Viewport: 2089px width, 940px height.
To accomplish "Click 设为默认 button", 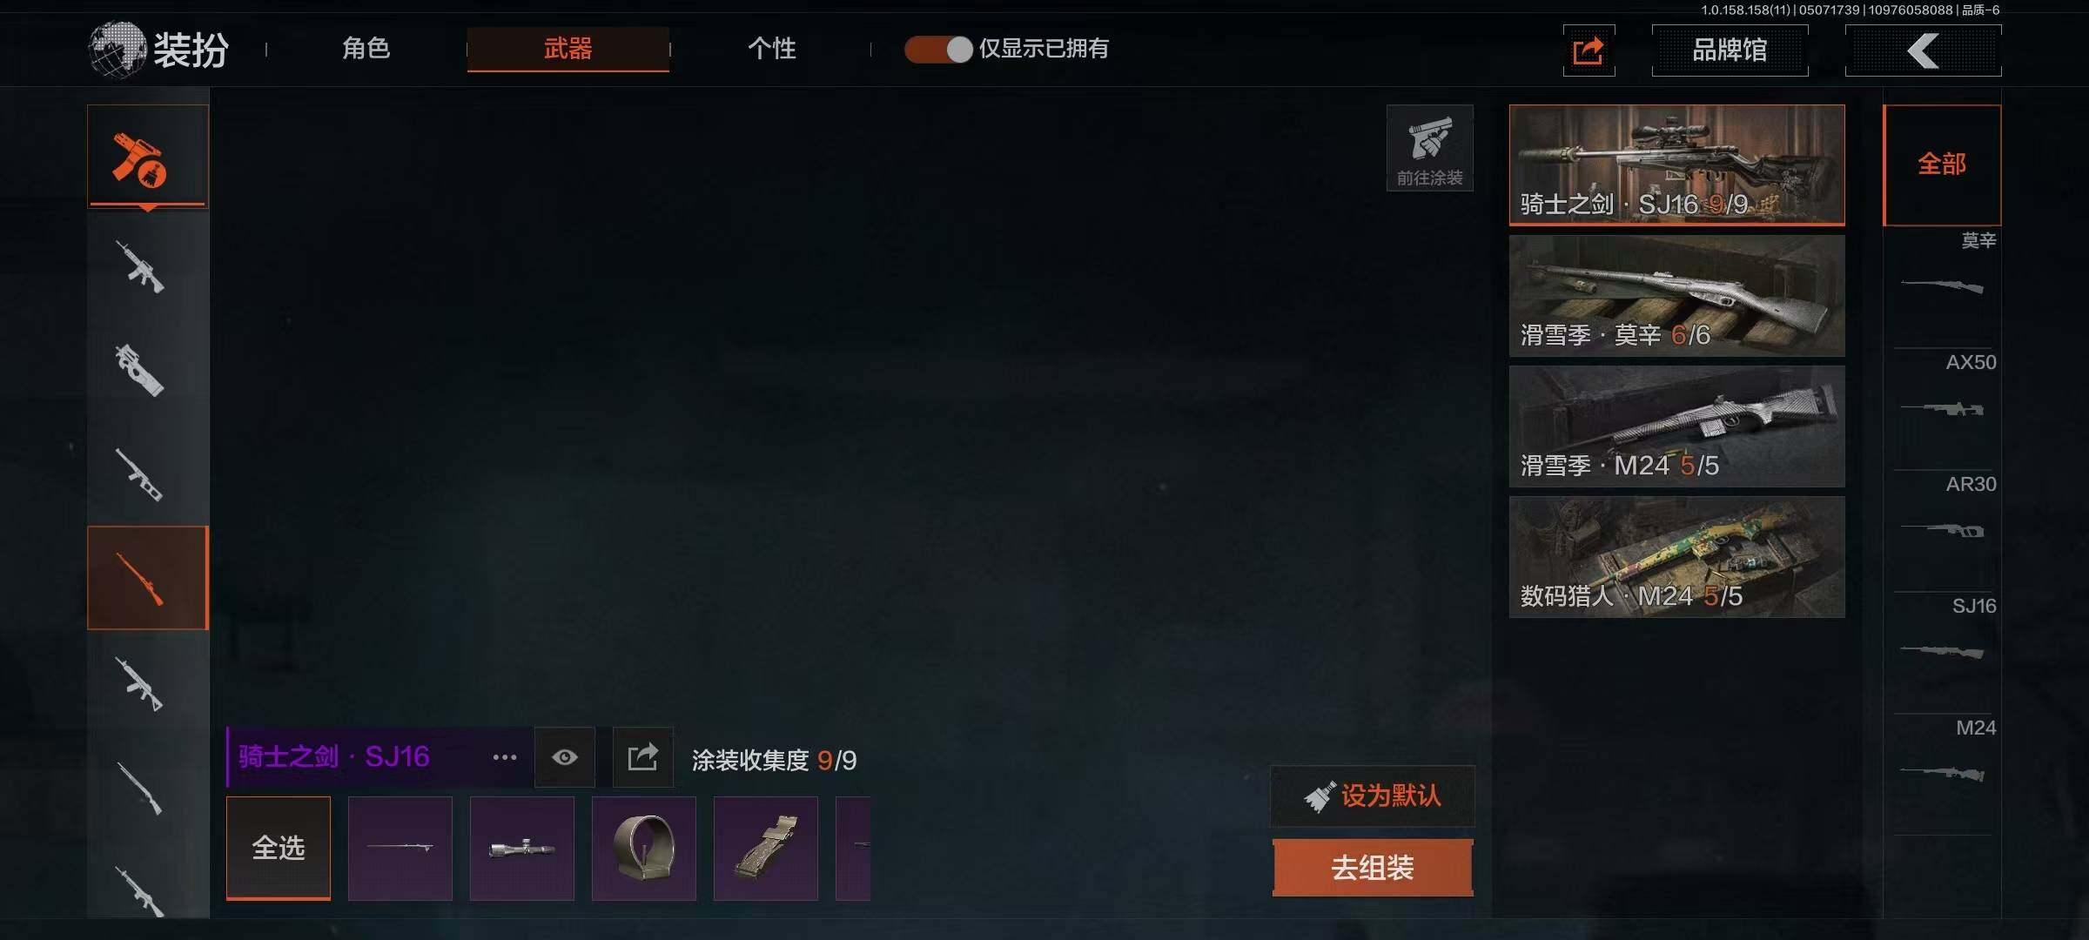I will pos(1373,796).
